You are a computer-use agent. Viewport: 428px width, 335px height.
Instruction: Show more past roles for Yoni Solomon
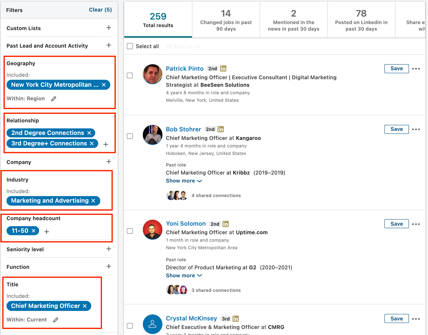(184, 276)
